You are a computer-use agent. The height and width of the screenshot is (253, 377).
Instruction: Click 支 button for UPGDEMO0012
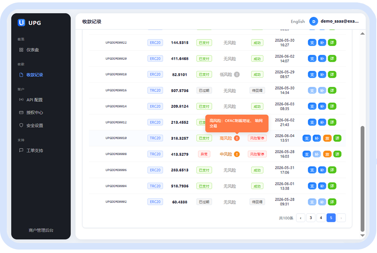312,122
